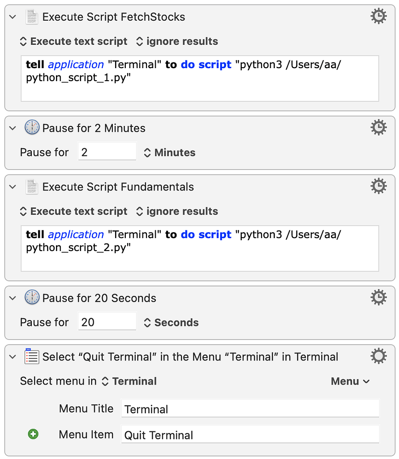399x459 pixels.
Task: Collapse the Execute Script FetchStocks action
Action: pos(13,17)
